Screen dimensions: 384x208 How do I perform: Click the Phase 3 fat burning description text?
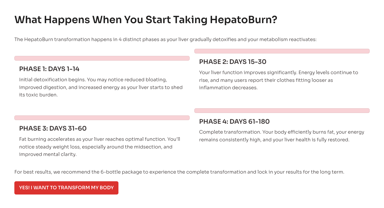99,147
